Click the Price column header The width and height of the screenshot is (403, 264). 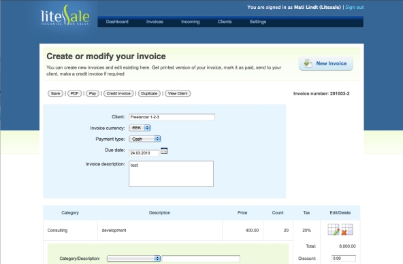click(242, 213)
